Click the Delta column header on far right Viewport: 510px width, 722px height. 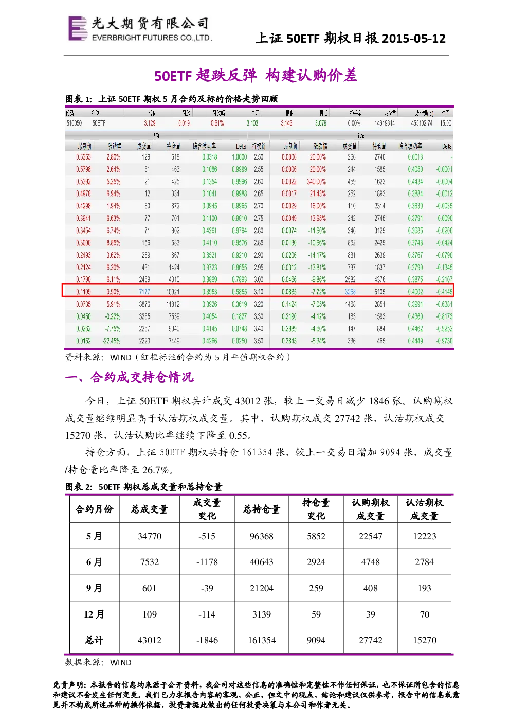[447, 147]
